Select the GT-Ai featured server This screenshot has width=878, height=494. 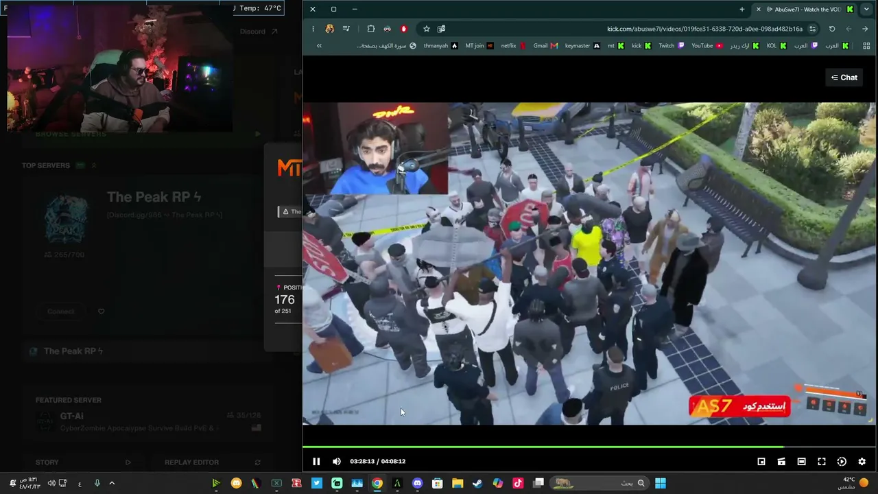click(x=149, y=421)
